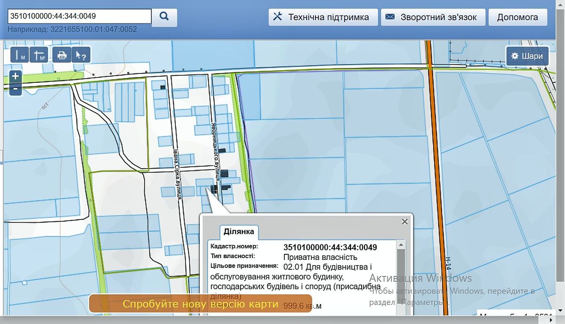Open Зворотний зв'язок feedback form
Viewport: 565px width, 324px height.
(432, 17)
